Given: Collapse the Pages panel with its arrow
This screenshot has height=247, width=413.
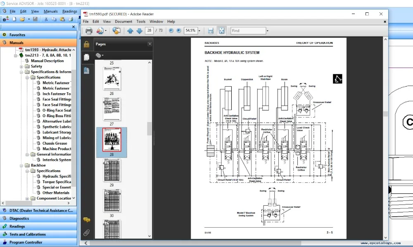Looking at the screenshot, I should coord(150,44).
